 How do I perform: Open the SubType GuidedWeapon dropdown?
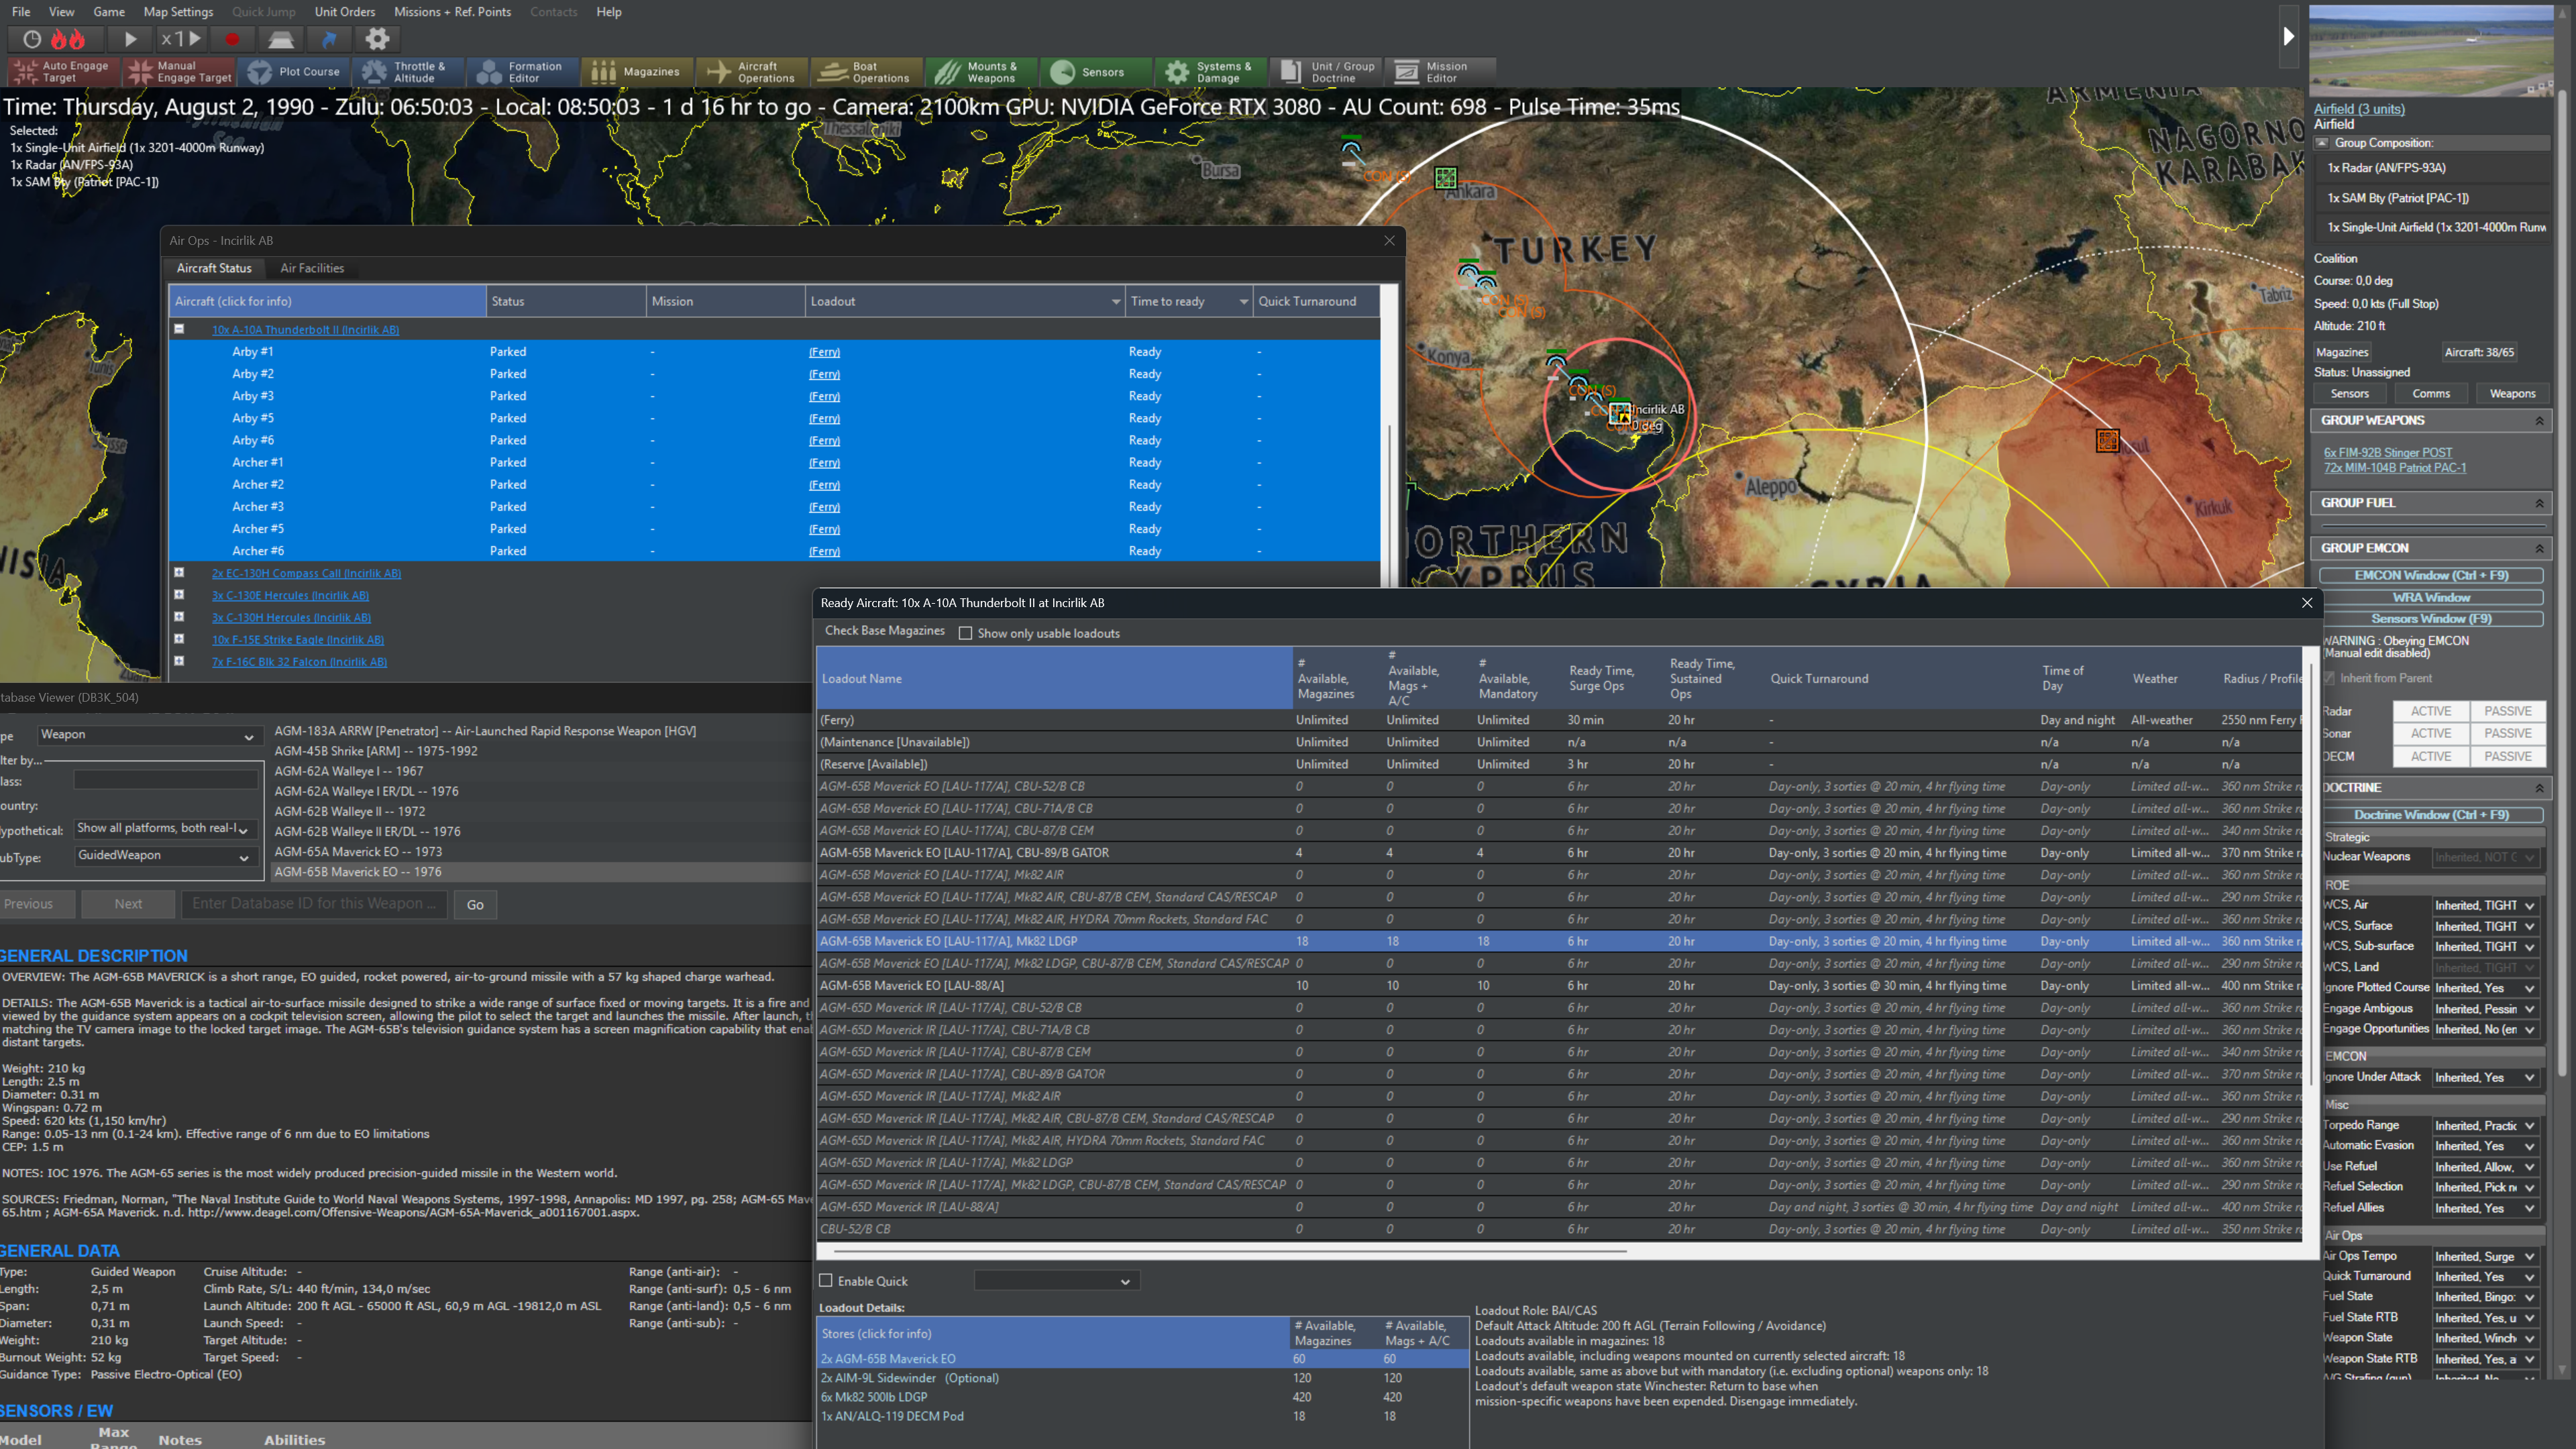tap(164, 856)
